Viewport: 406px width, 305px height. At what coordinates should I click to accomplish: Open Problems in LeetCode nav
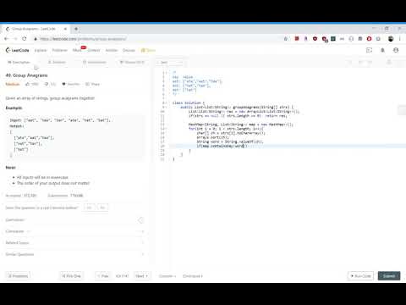pos(60,50)
